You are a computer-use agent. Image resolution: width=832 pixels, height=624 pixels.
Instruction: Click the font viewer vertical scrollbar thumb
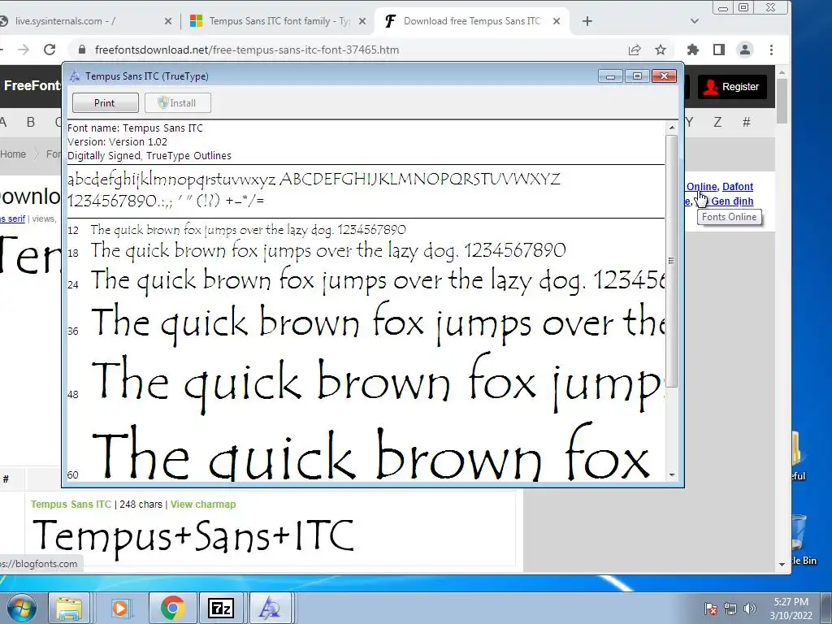672,261
